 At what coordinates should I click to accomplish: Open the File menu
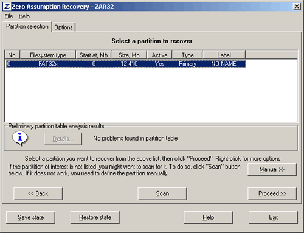tap(9, 16)
